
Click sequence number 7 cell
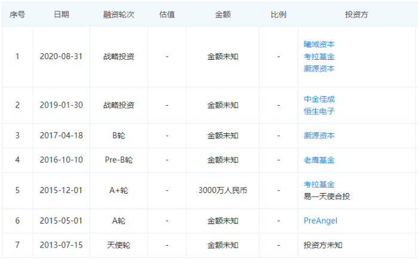pyautogui.click(x=17, y=245)
